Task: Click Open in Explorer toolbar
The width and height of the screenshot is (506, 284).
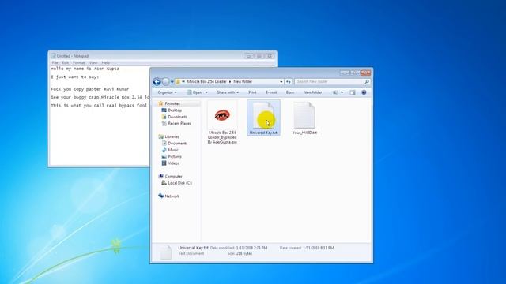Action: click(x=195, y=92)
